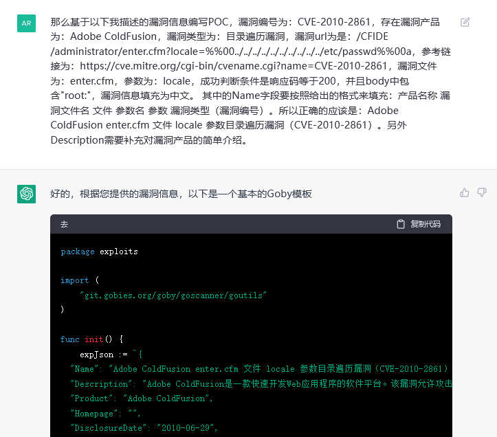Click the import path git.gobies.org string
The image size is (497, 437).
[173, 295]
